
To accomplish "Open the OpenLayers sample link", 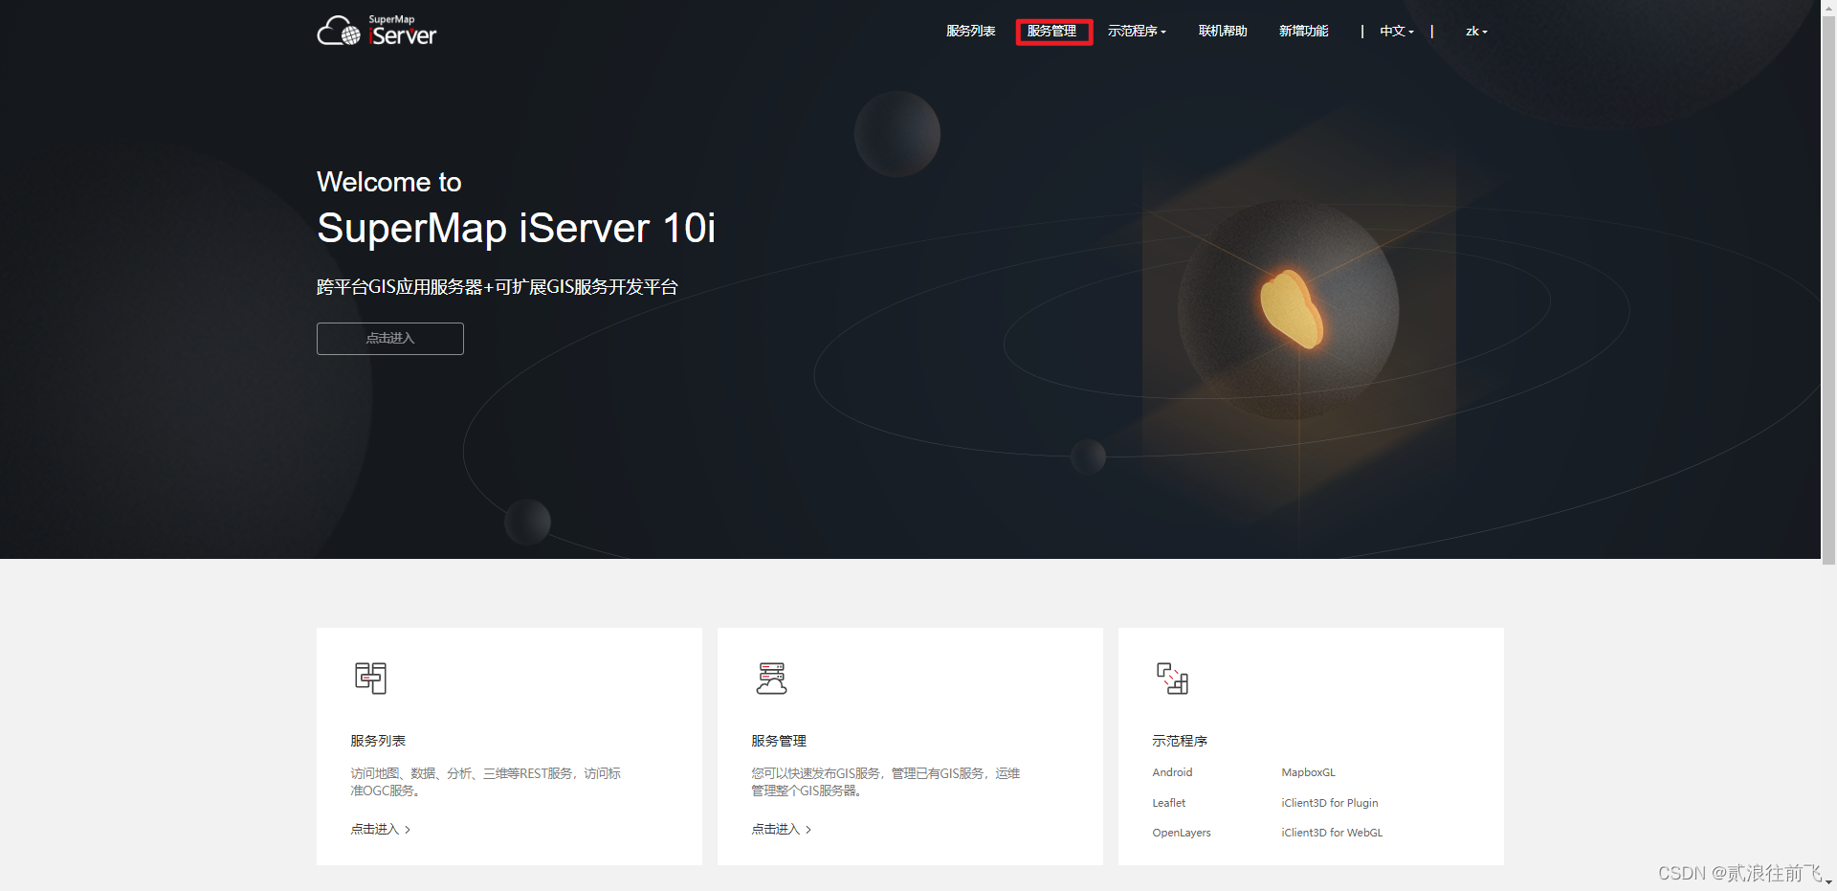I will coord(1181,833).
